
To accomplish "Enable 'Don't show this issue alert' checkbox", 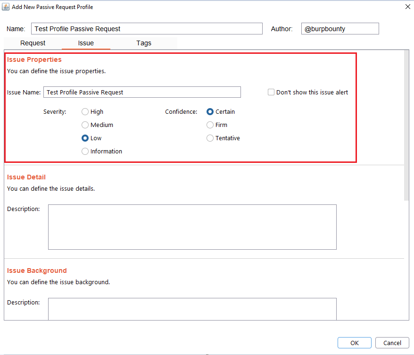I will pos(271,93).
